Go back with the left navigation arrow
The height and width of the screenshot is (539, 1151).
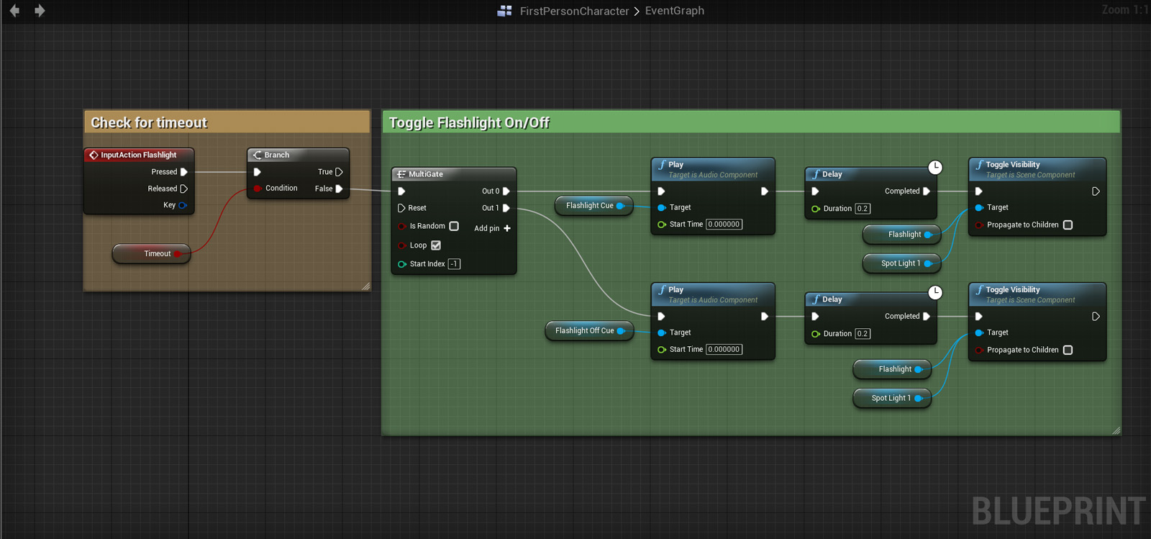(x=14, y=11)
